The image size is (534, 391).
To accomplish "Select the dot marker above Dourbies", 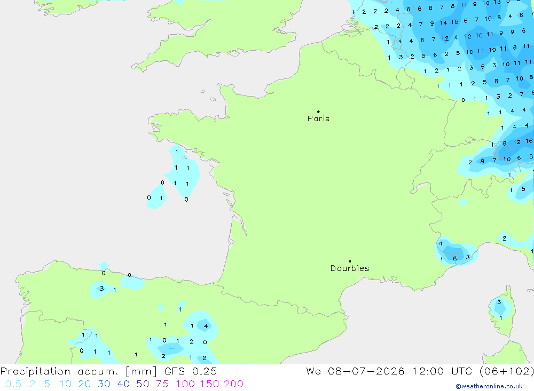I will point(350,261).
